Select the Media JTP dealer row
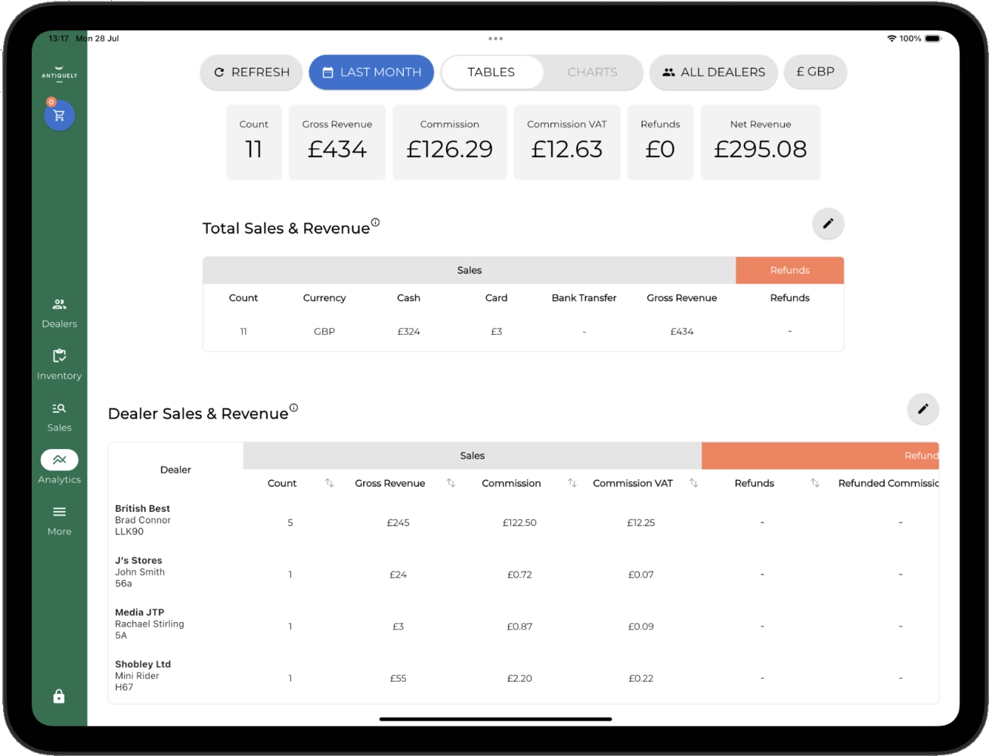This screenshot has width=989, height=756. click(x=523, y=624)
